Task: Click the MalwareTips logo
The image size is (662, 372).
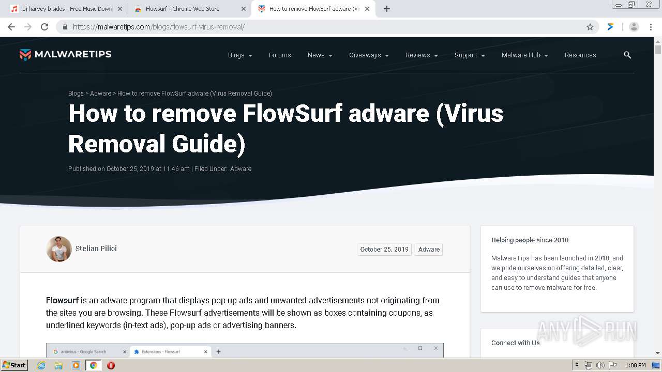Action: [65, 54]
